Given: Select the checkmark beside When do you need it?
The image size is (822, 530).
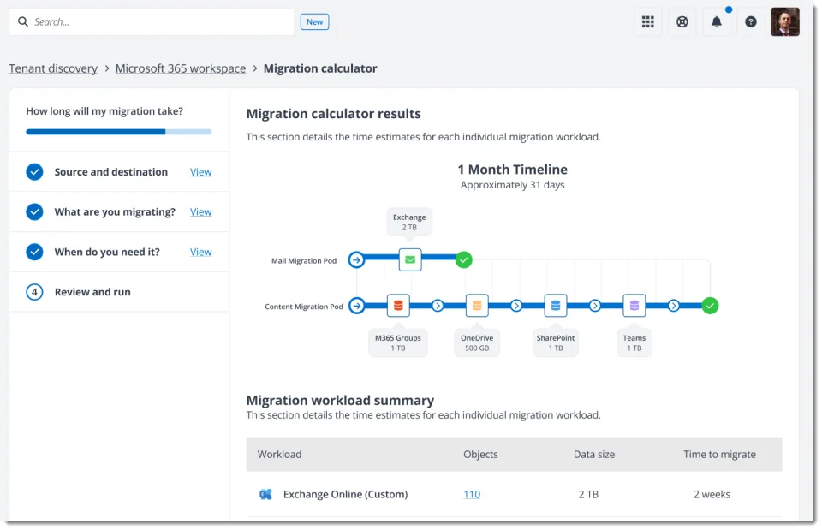Looking at the screenshot, I should (34, 252).
